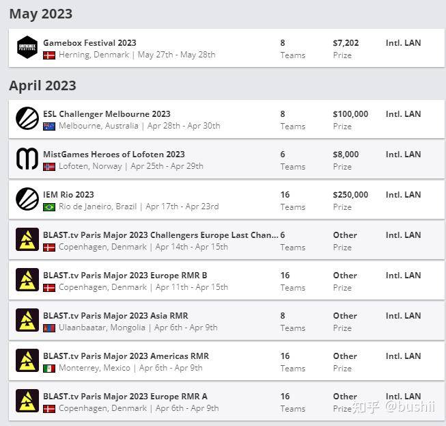Screen dimensions: 446x426
Task: Open BLAST.tv Paris Major 2023 Asia RMR
Action: click(115, 316)
